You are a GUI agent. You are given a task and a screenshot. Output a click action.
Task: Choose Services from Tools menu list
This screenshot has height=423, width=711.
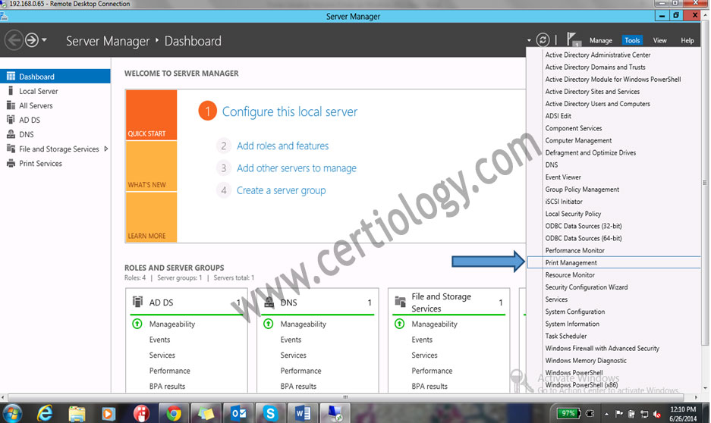point(556,299)
